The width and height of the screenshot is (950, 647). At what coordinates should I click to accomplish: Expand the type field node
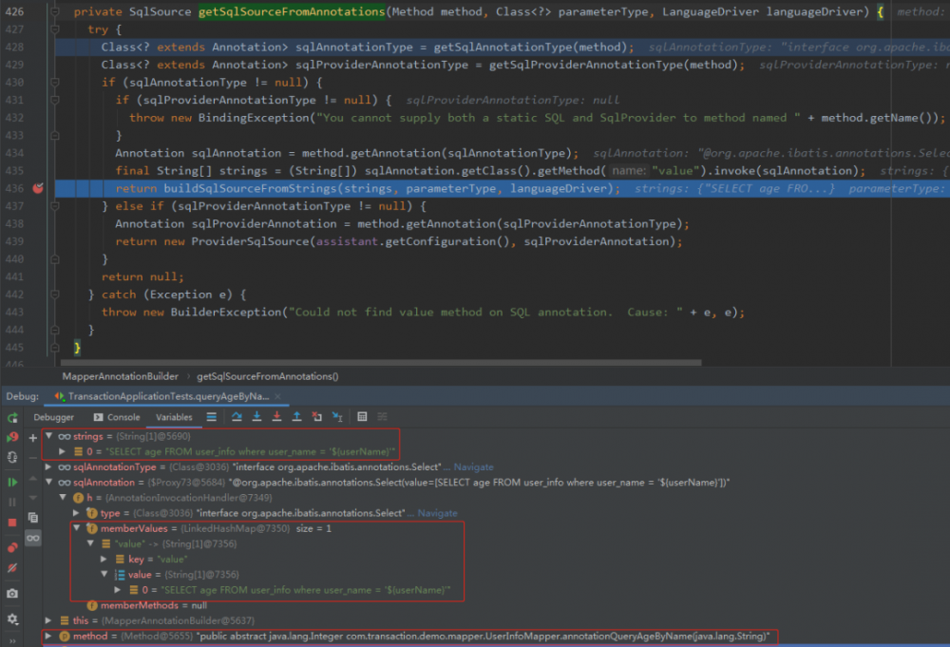tap(76, 513)
